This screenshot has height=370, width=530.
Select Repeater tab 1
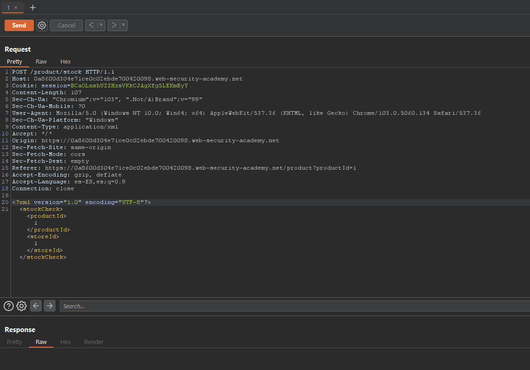8,7
